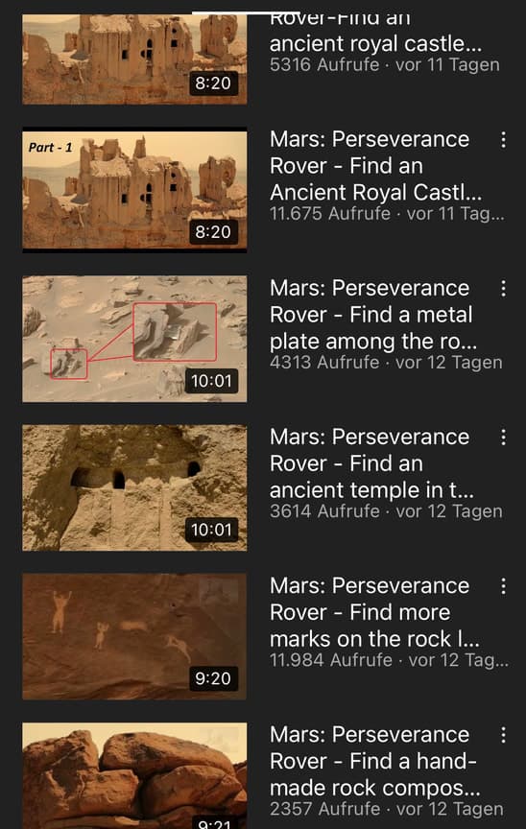
Task: Open three-dot menu for rock marks video
Action: click(x=503, y=586)
